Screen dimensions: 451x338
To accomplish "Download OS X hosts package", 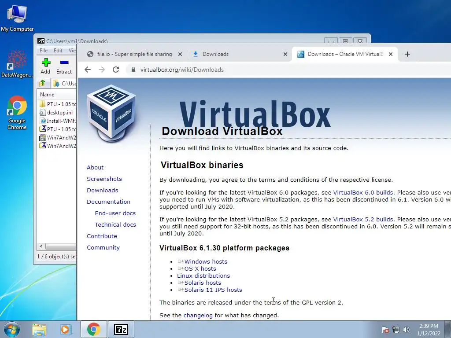I will [200, 269].
